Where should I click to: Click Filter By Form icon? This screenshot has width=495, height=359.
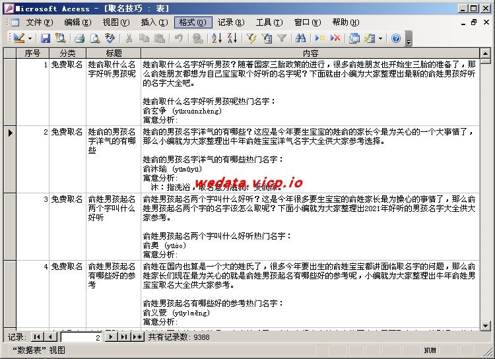267,38
